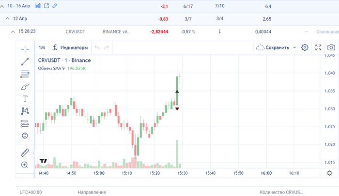This screenshot has width=339, height=196.
Task: Collapse the 10 - 16 Апр week row
Action: [3, 6]
